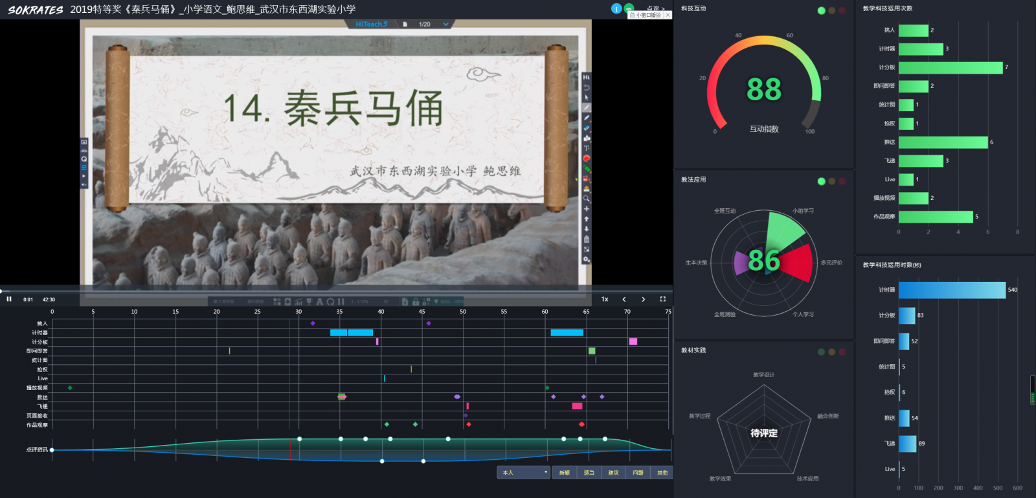Close the 小窗口播放 popup
The height and width of the screenshot is (498, 1036).
[x=668, y=15]
